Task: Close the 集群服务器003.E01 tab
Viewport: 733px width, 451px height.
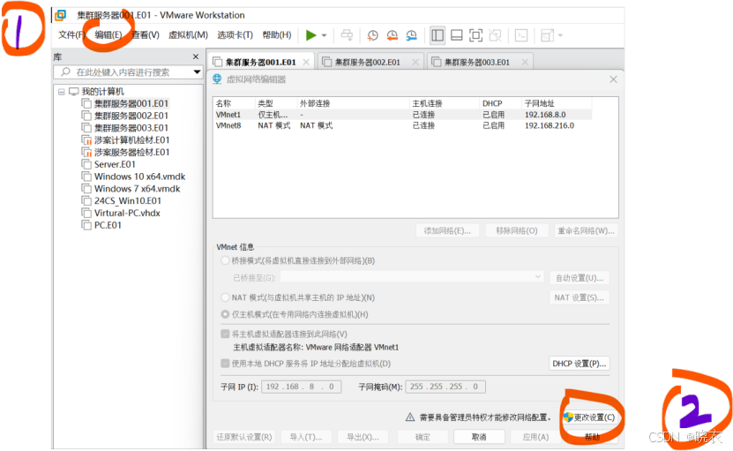Action: click(x=525, y=63)
